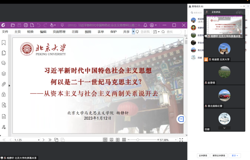Click the Save disk icon

click(19, 25)
